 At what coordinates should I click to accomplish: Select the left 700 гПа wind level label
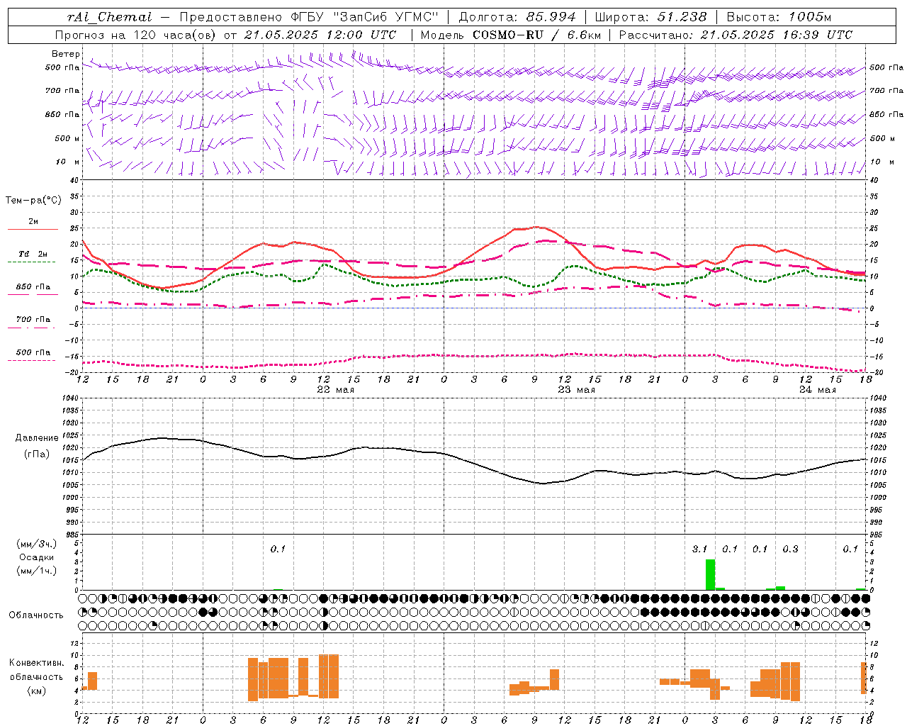(x=62, y=91)
